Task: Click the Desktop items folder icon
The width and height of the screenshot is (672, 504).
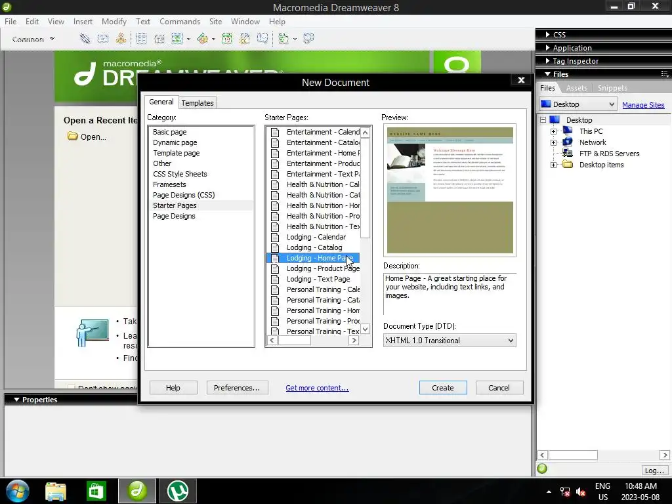Action: pyautogui.click(x=568, y=164)
